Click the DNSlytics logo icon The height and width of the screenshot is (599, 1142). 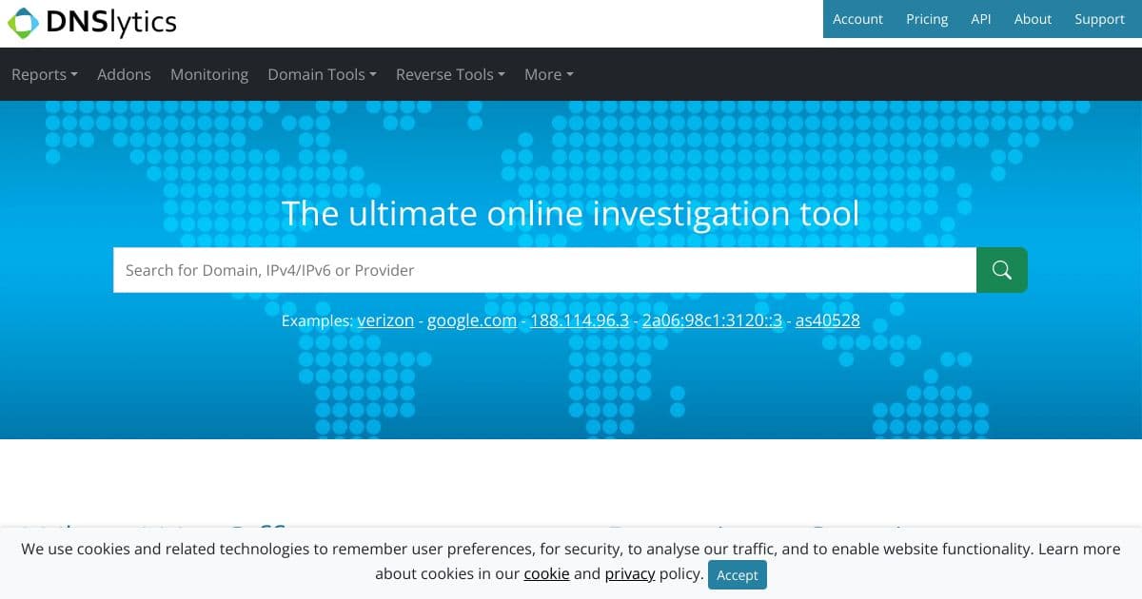[21, 21]
